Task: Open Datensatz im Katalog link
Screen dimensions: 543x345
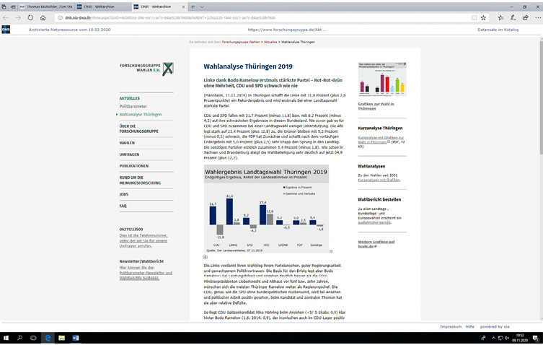Action: (498, 30)
